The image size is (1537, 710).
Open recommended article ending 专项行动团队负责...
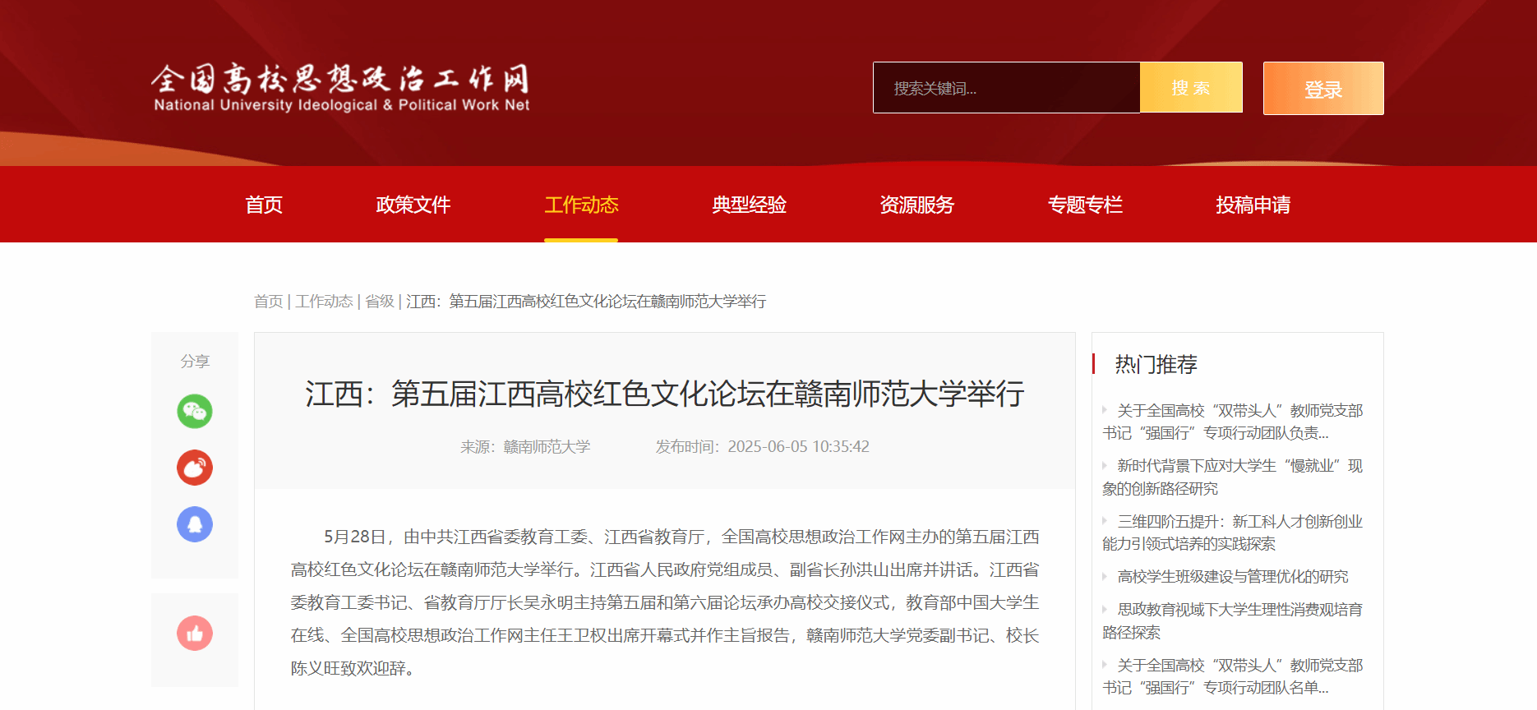click(x=1232, y=422)
